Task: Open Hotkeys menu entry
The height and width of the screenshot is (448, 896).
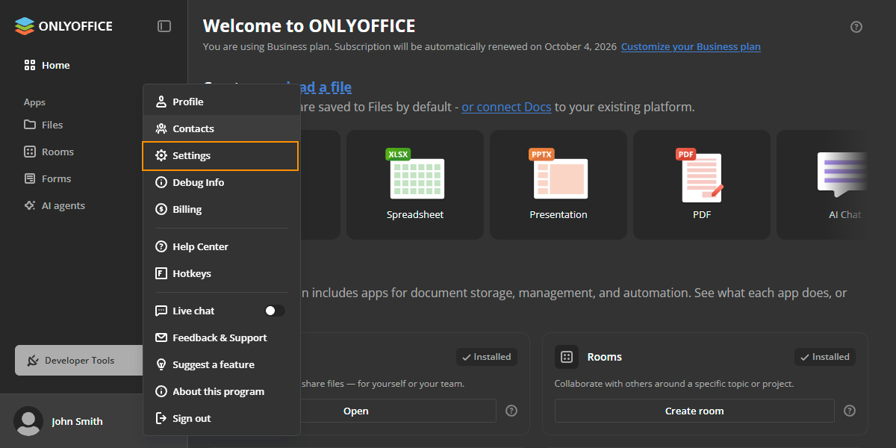Action: 222,273
